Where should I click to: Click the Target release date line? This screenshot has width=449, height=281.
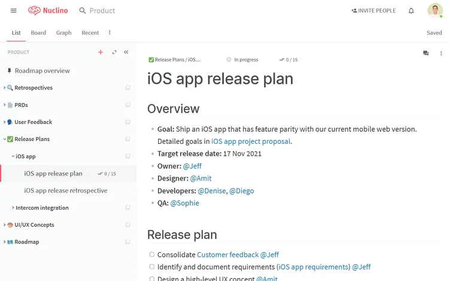coord(210,154)
